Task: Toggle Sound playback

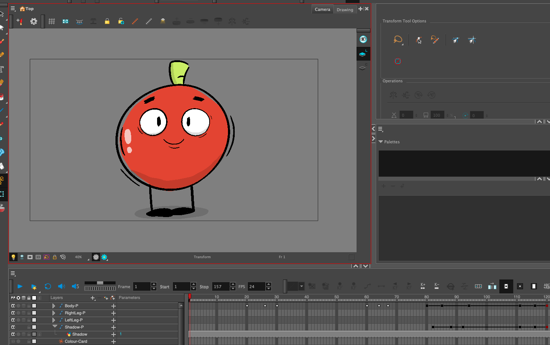Action: pos(61,286)
